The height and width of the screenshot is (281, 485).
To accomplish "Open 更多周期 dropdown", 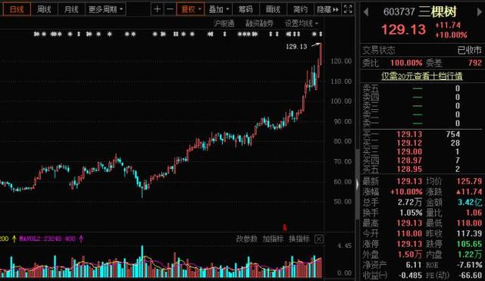I will (x=105, y=10).
